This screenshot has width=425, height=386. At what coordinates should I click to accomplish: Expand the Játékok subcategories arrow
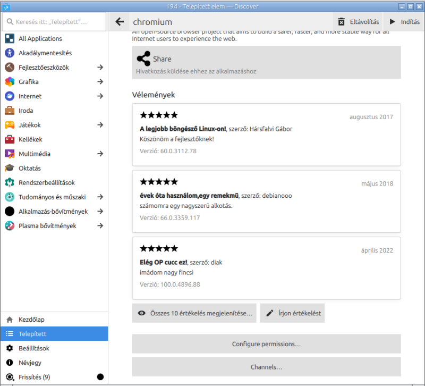[100, 125]
